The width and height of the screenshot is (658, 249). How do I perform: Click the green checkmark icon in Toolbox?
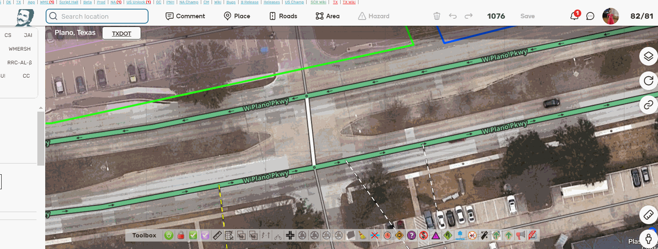tap(193, 235)
